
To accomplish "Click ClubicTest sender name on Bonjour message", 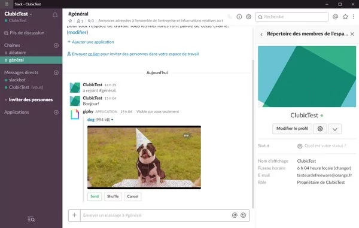I will pyautogui.click(x=93, y=98).
